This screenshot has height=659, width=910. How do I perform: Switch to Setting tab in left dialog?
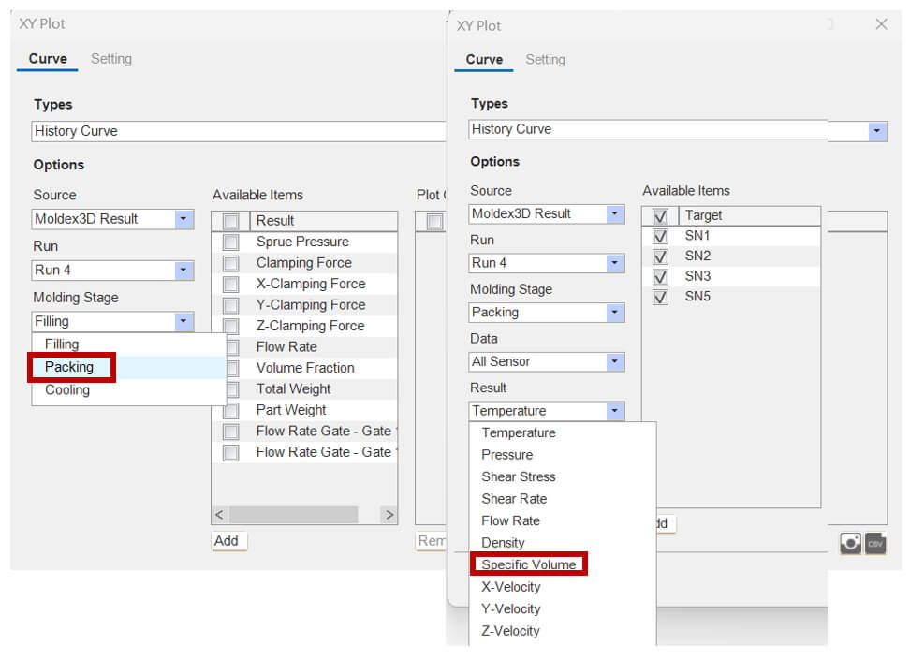[x=110, y=59]
